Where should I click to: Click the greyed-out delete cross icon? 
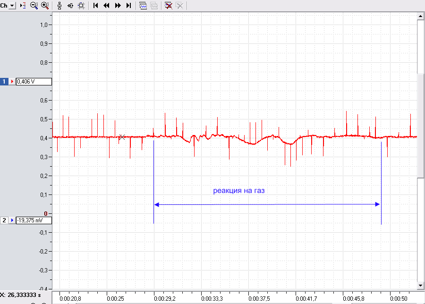click(x=179, y=5)
